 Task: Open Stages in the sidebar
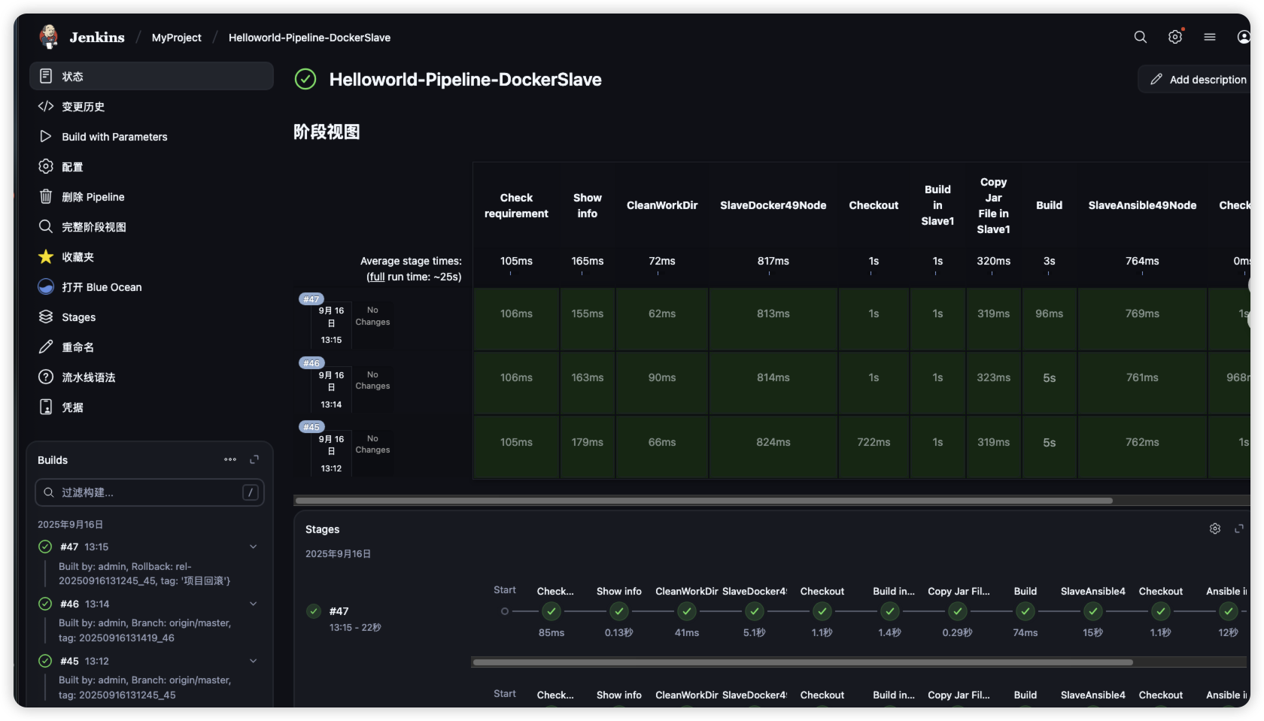click(x=151, y=317)
